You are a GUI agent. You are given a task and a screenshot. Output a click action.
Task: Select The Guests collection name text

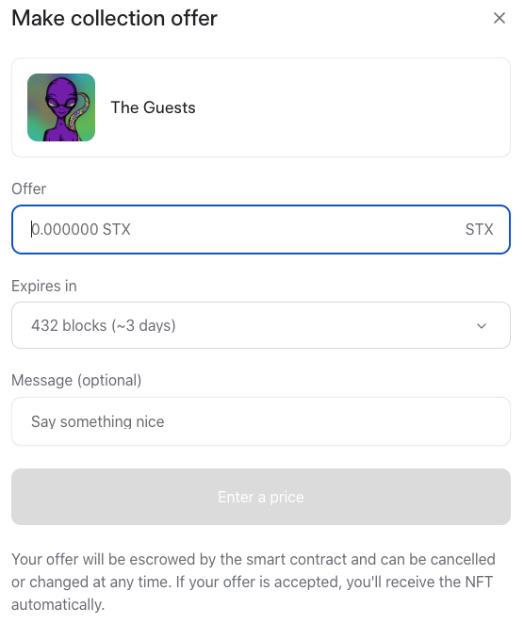click(154, 107)
